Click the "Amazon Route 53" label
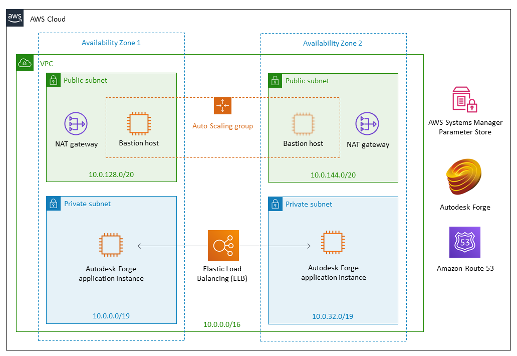This screenshot has height=356, width=517. pos(465,268)
